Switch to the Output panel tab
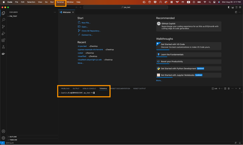243x145 pixels. pyautogui.click(x=76, y=89)
